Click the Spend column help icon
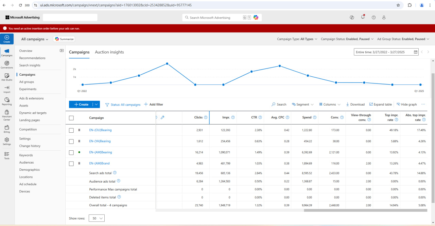 pyautogui.click(x=315, y=117)
